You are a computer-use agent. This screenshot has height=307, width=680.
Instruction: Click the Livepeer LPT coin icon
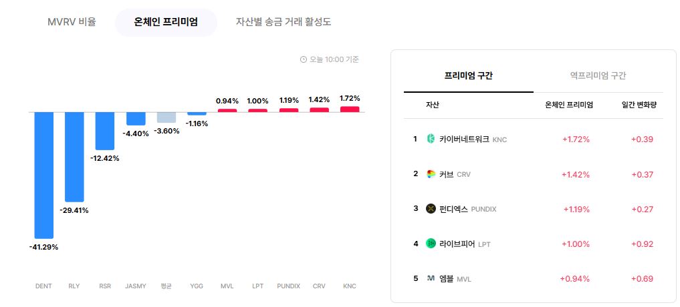(431, 244)
